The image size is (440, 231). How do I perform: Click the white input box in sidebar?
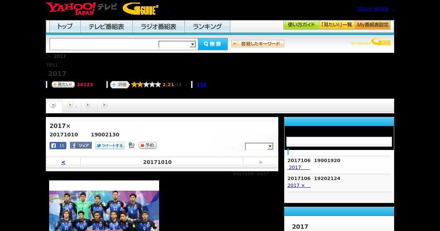[339, 142]
